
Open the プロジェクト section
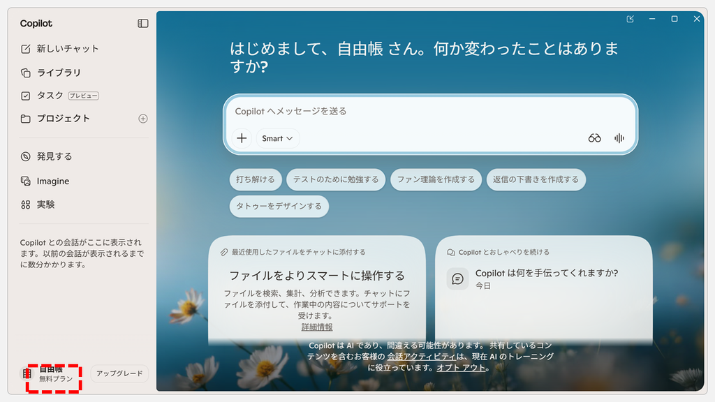(x=55, y=119)
